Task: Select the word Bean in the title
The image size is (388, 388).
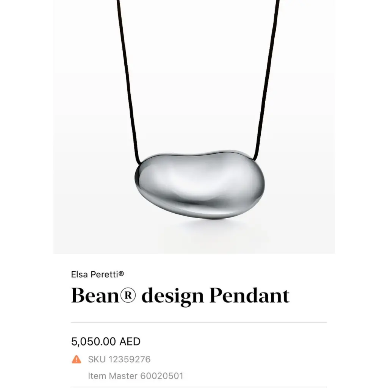Action: [x=95, y=295]
